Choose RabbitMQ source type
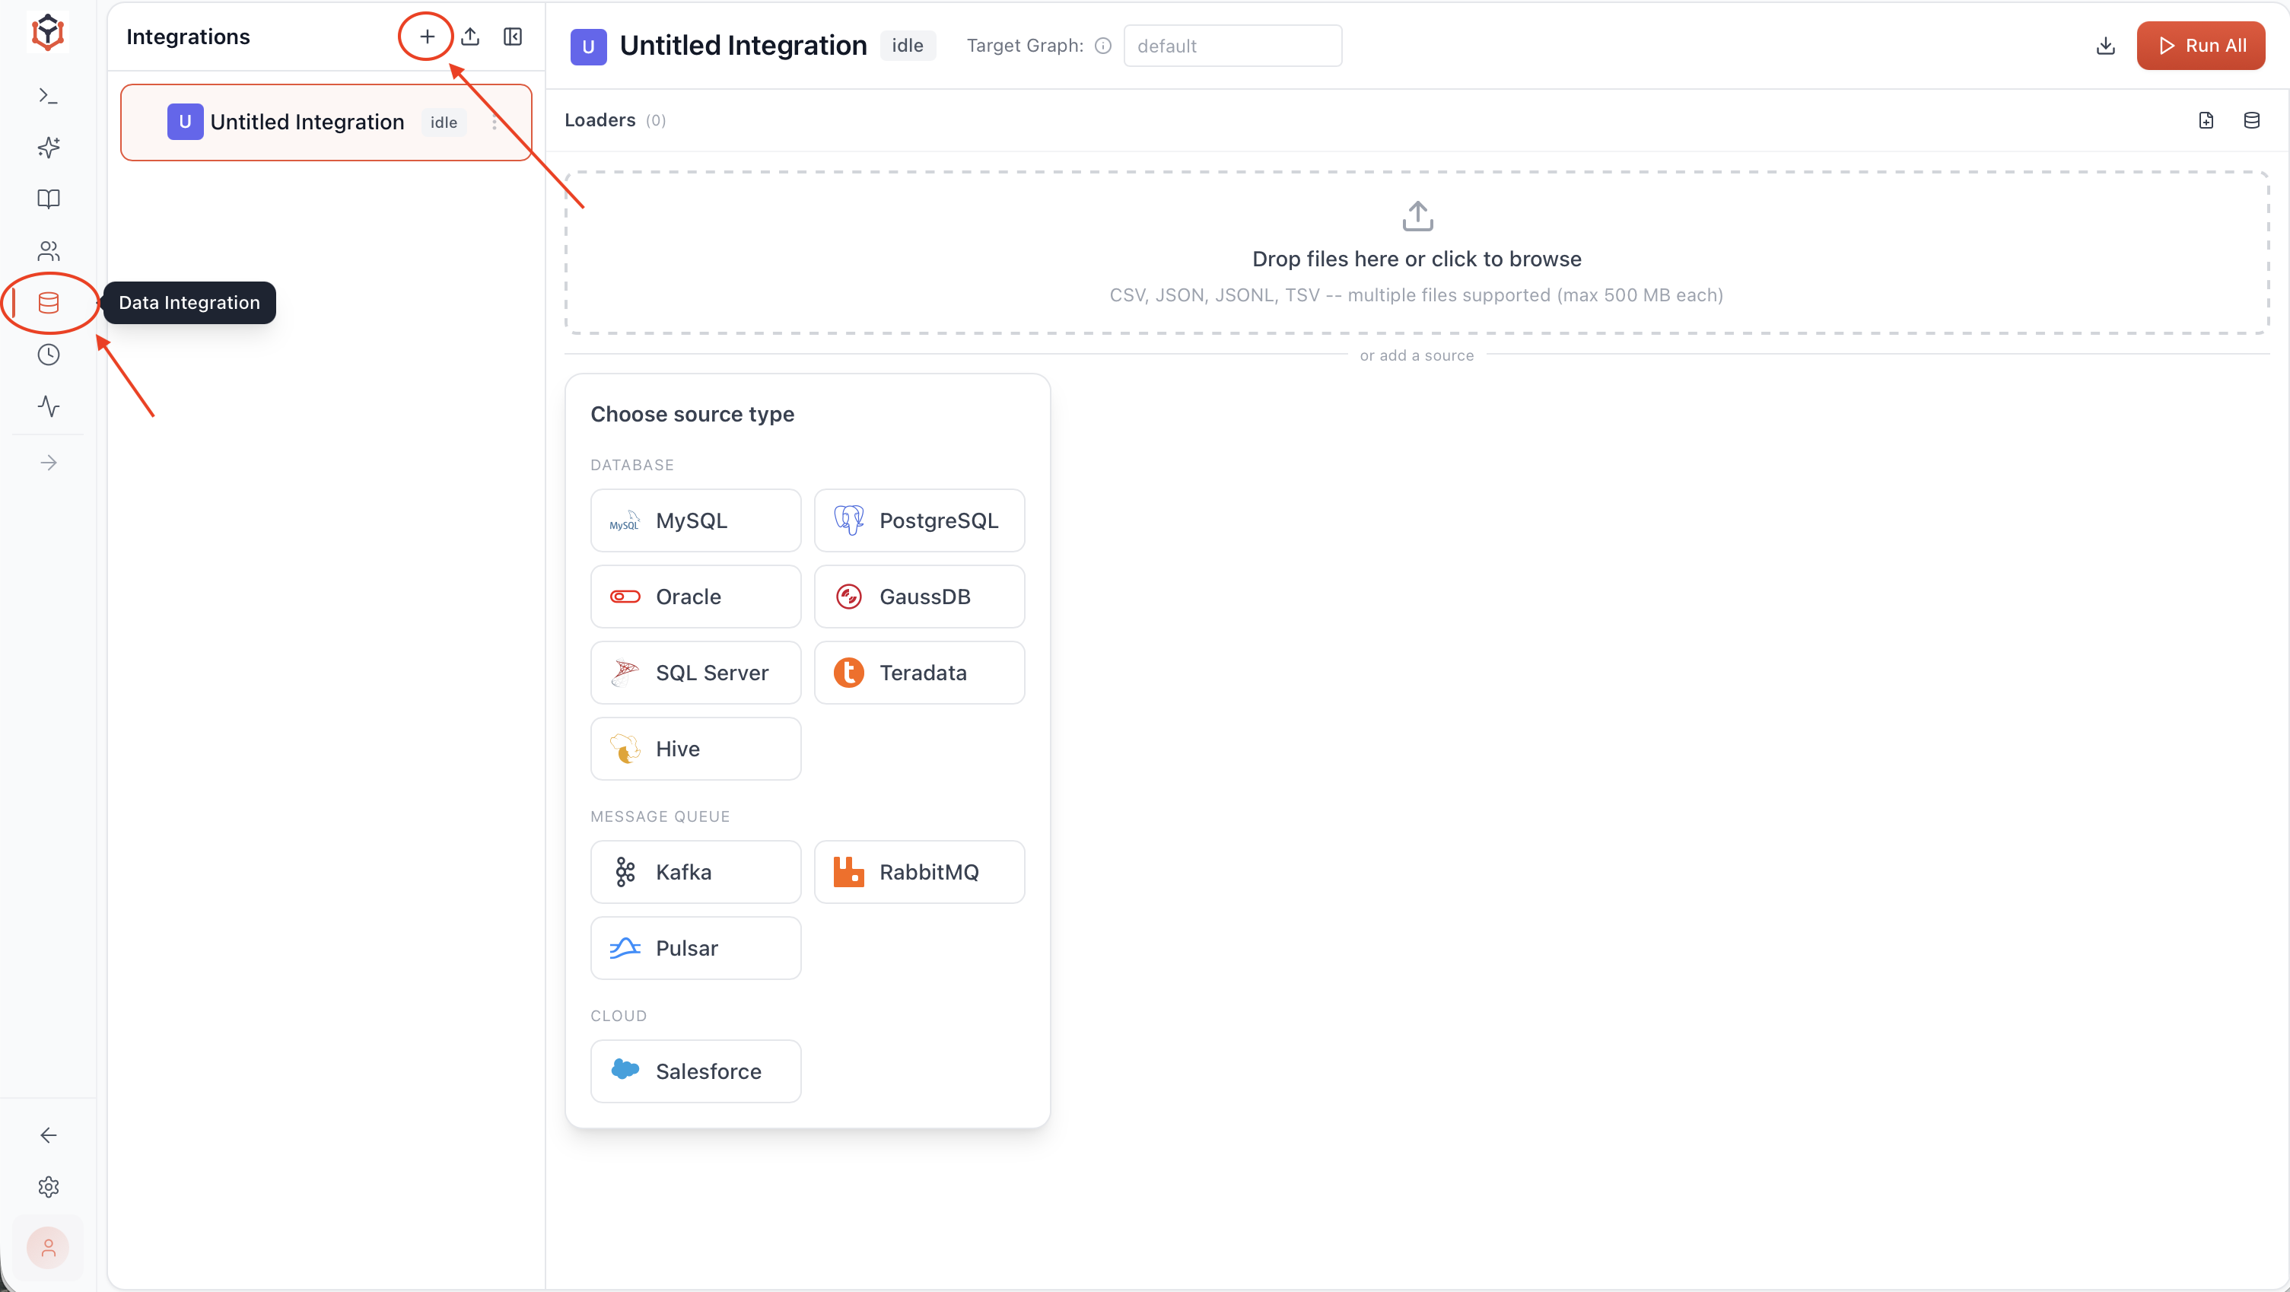Viewport: 2290px width, 1292px height. point(919,871)
